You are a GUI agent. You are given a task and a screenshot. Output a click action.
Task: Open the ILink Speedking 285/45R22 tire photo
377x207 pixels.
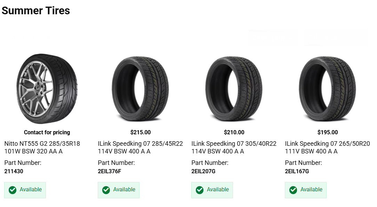pos(141,88)
